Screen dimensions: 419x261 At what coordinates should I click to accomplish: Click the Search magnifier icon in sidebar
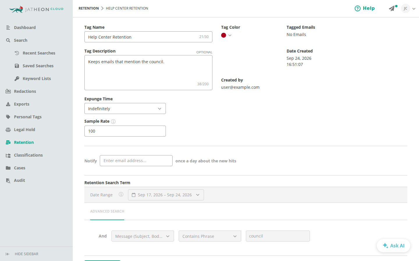click(8, 40)
